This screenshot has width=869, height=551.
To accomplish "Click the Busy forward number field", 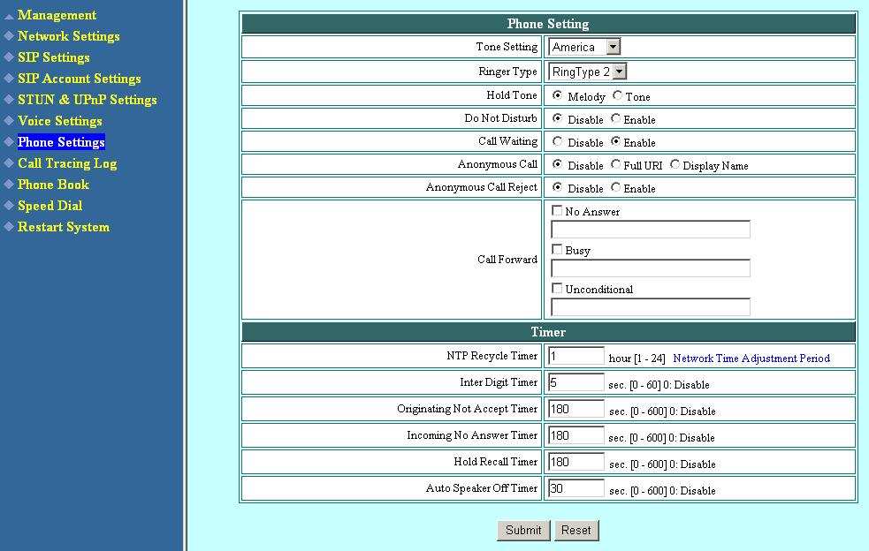I will point(651,268).
